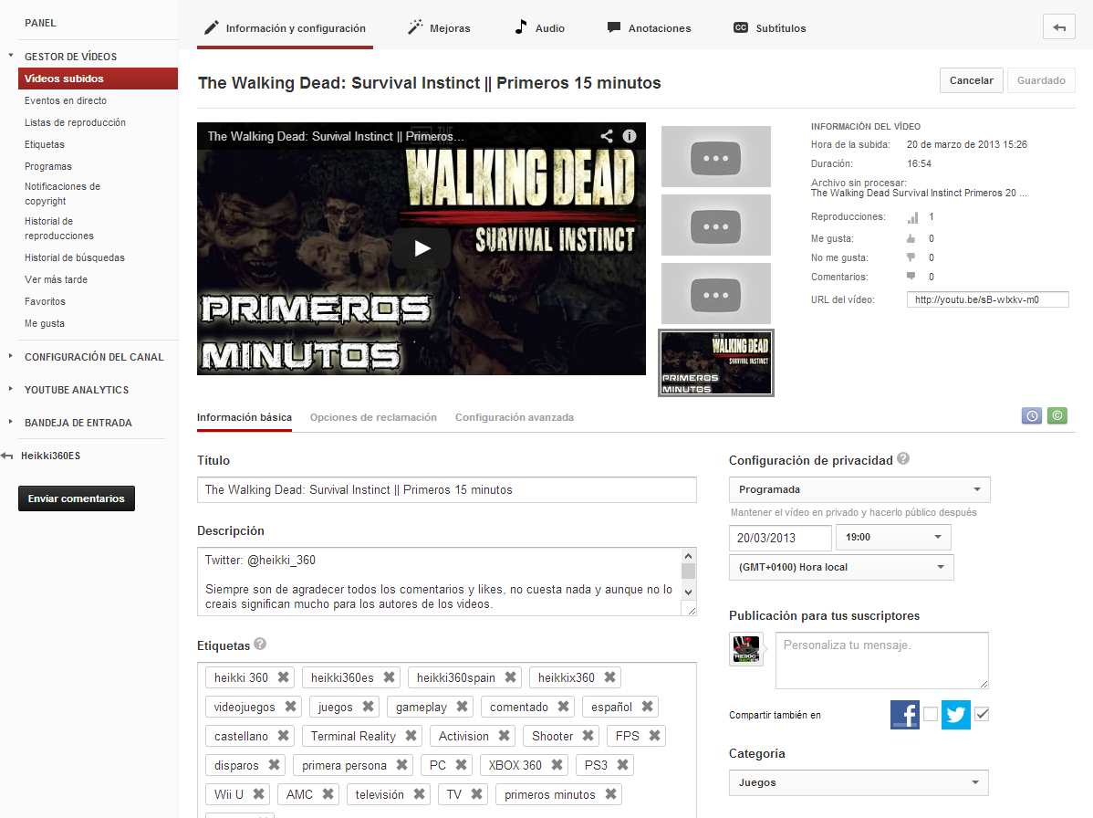Expand the Bandeja de entrada section
Image resolution: width=1093 pixels, height=818 pixels.
tap(10, 421)
